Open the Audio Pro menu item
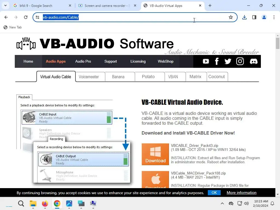Viewport: 280px width, 210px height. pos(83,62)
